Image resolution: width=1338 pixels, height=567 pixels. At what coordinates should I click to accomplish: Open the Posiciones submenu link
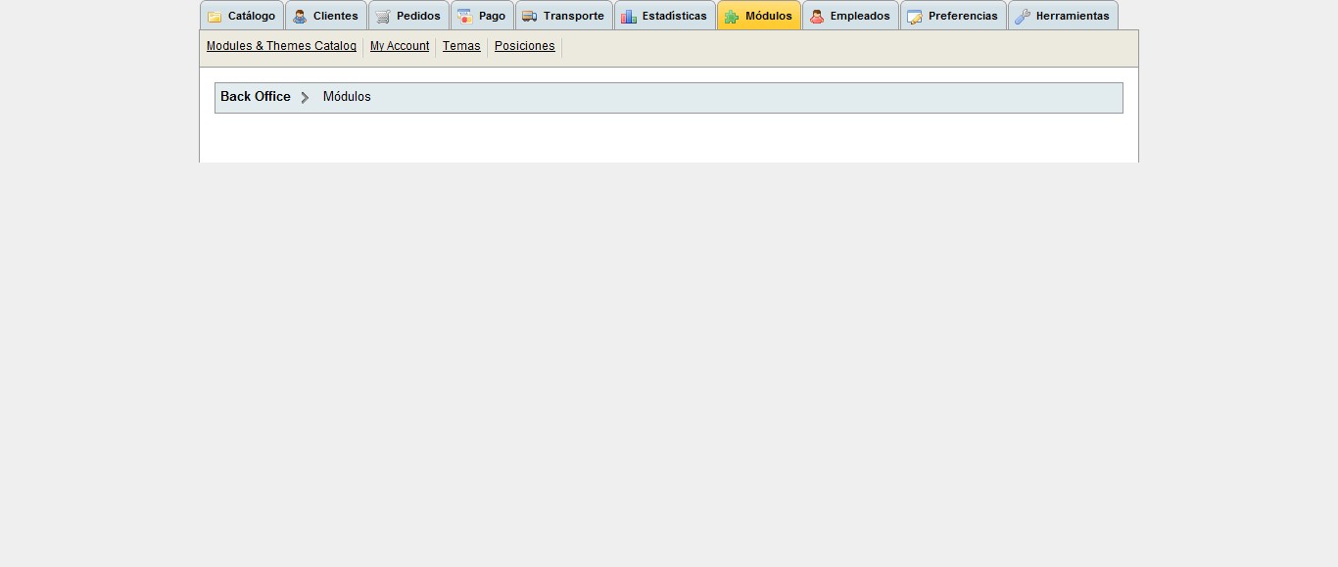pyautogui.click(x=525, y=46)
